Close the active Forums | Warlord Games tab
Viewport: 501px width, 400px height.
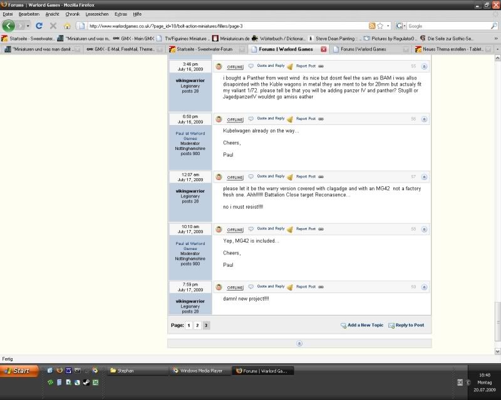324,49
